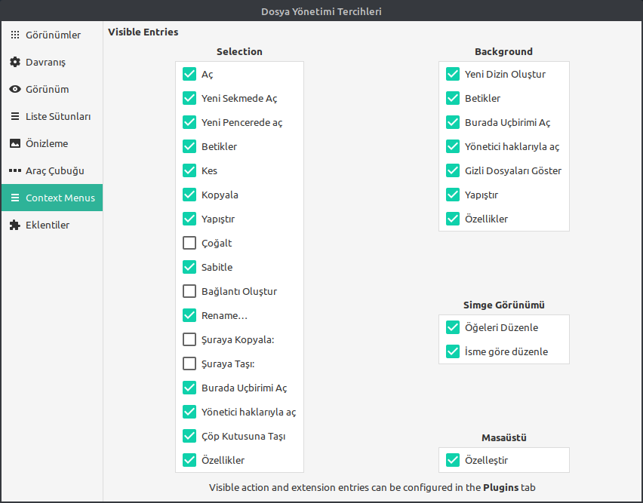The width and height of the screenshot is (643, 503).
Task: Open the Önizleme settings
Action: click(x=52, y=143)
